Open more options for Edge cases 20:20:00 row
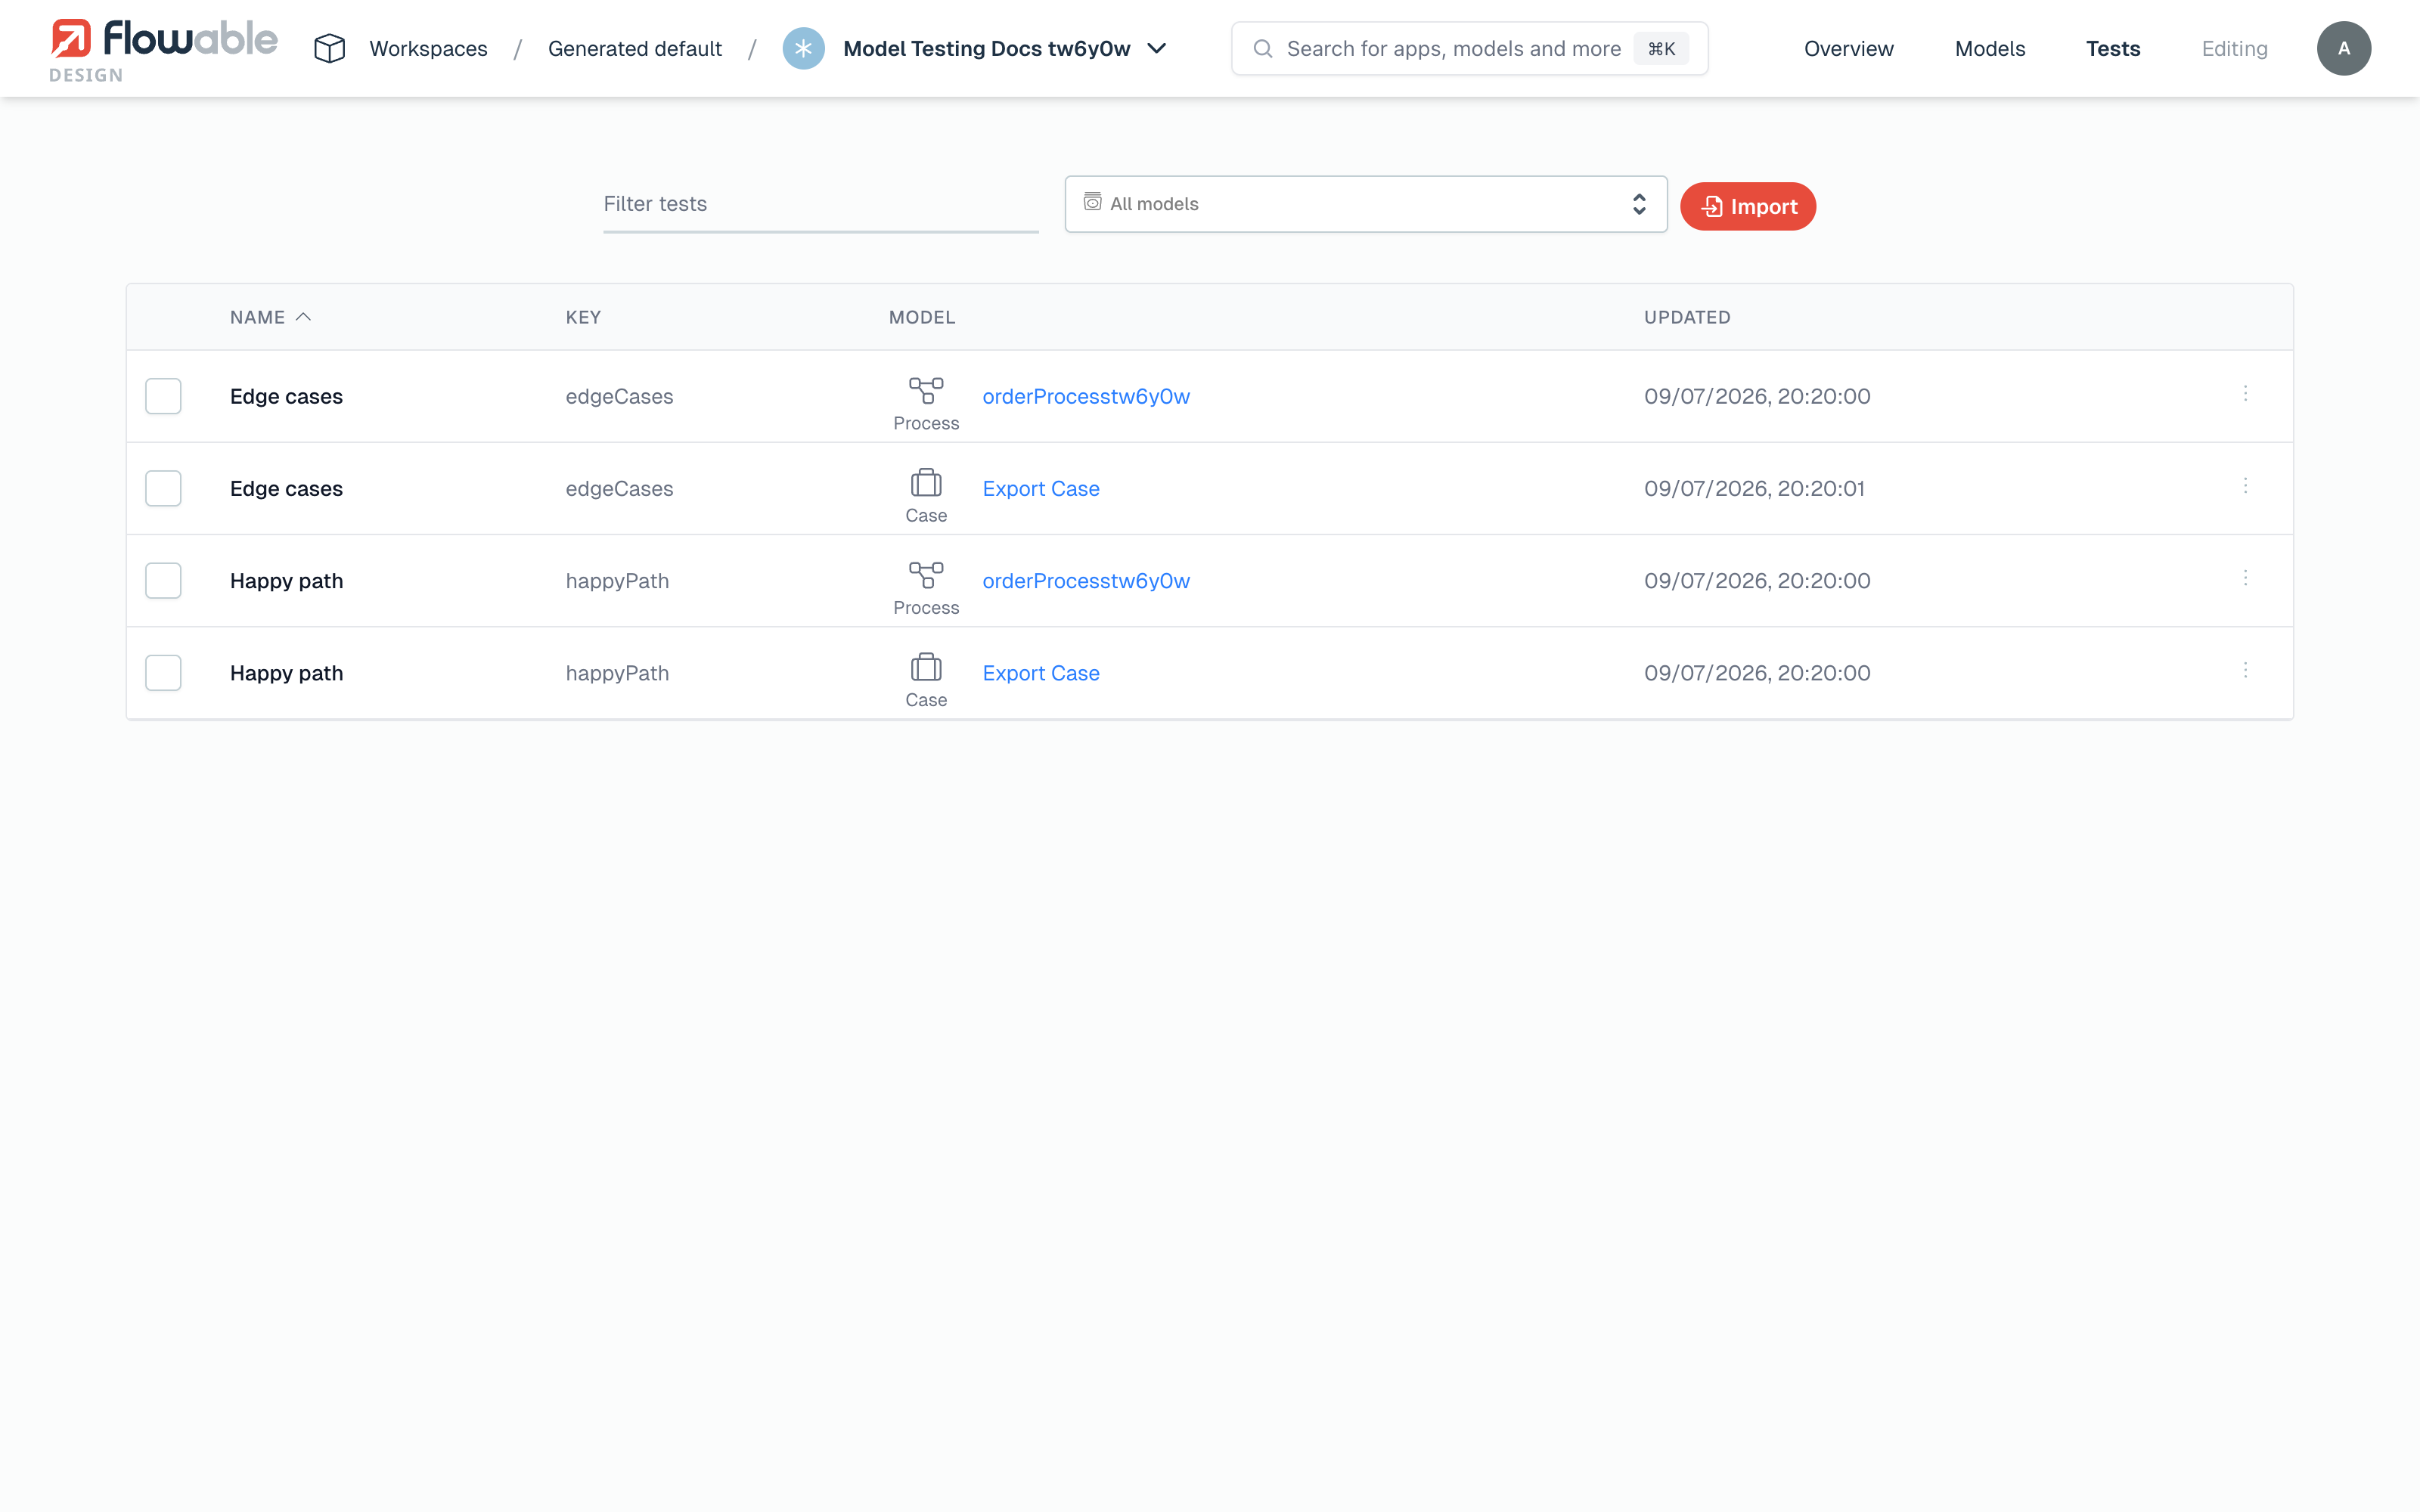 coord(2245,394)
